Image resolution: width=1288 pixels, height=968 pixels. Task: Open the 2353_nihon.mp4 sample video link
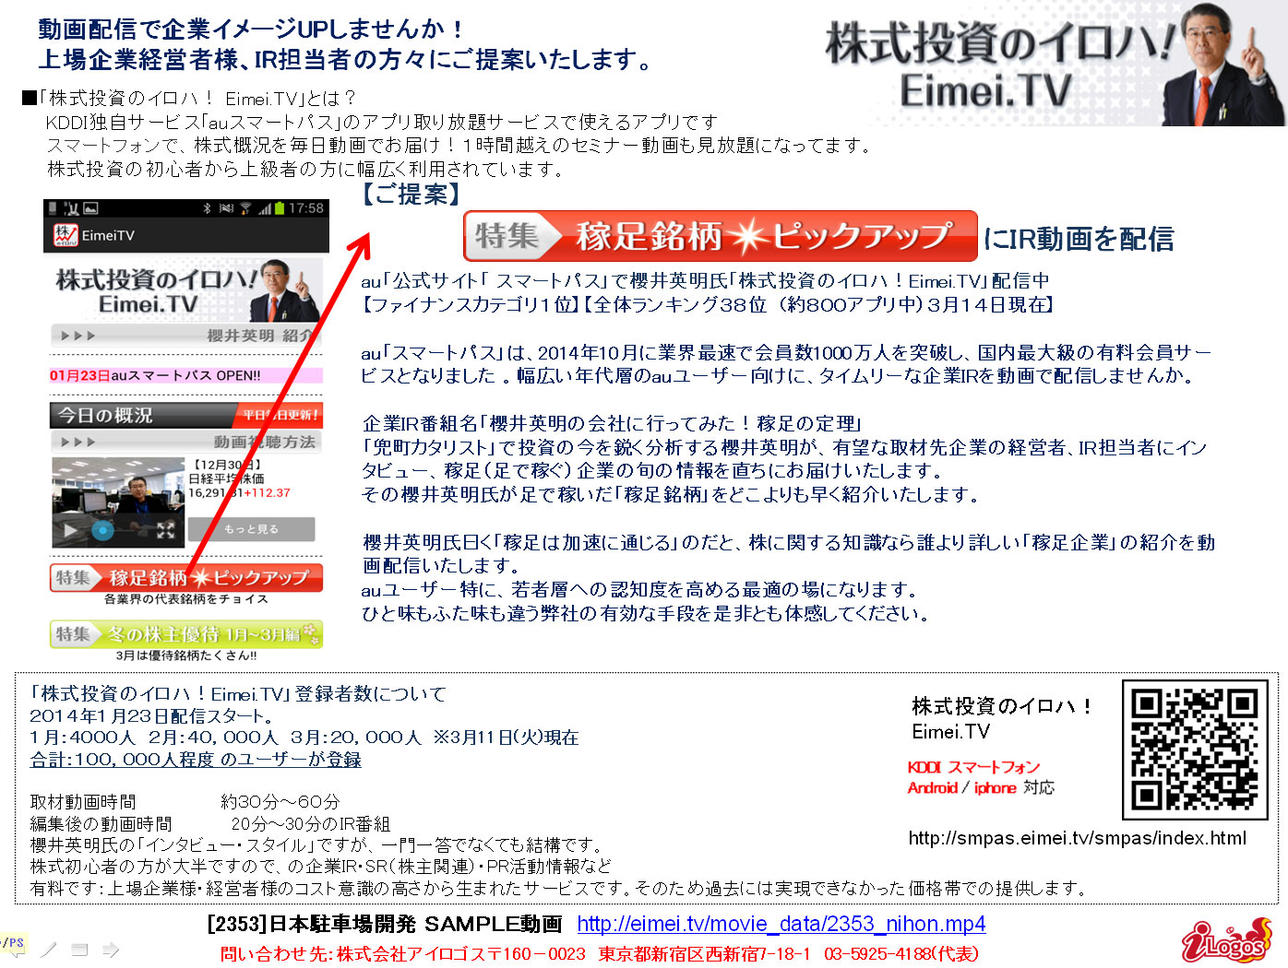click(781, 924)
